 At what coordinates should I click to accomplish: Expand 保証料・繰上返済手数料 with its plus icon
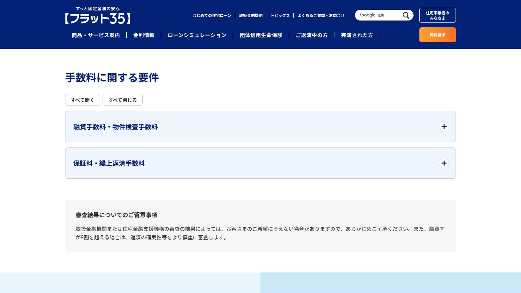[444, 163]
